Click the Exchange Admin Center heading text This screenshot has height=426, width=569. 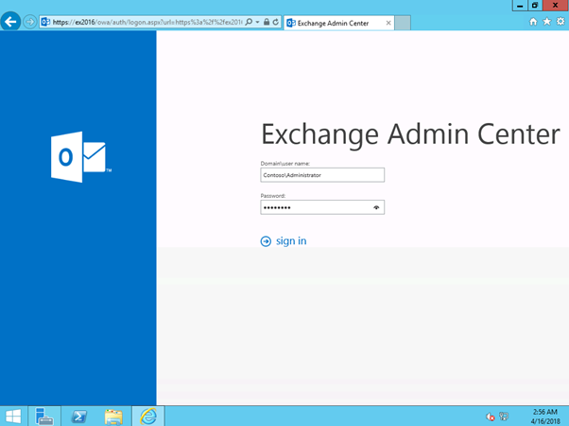click(411, 134)
